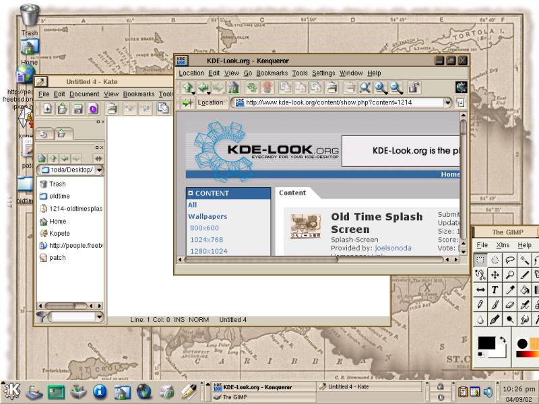539x404 pixels.
Task: Go to home folder in Kate file selector
Action: [42, 158]
